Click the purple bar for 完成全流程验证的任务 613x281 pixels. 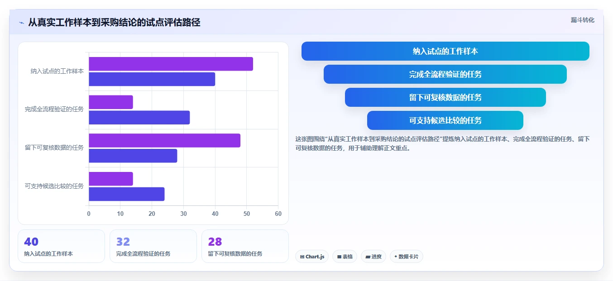[111, 102]
